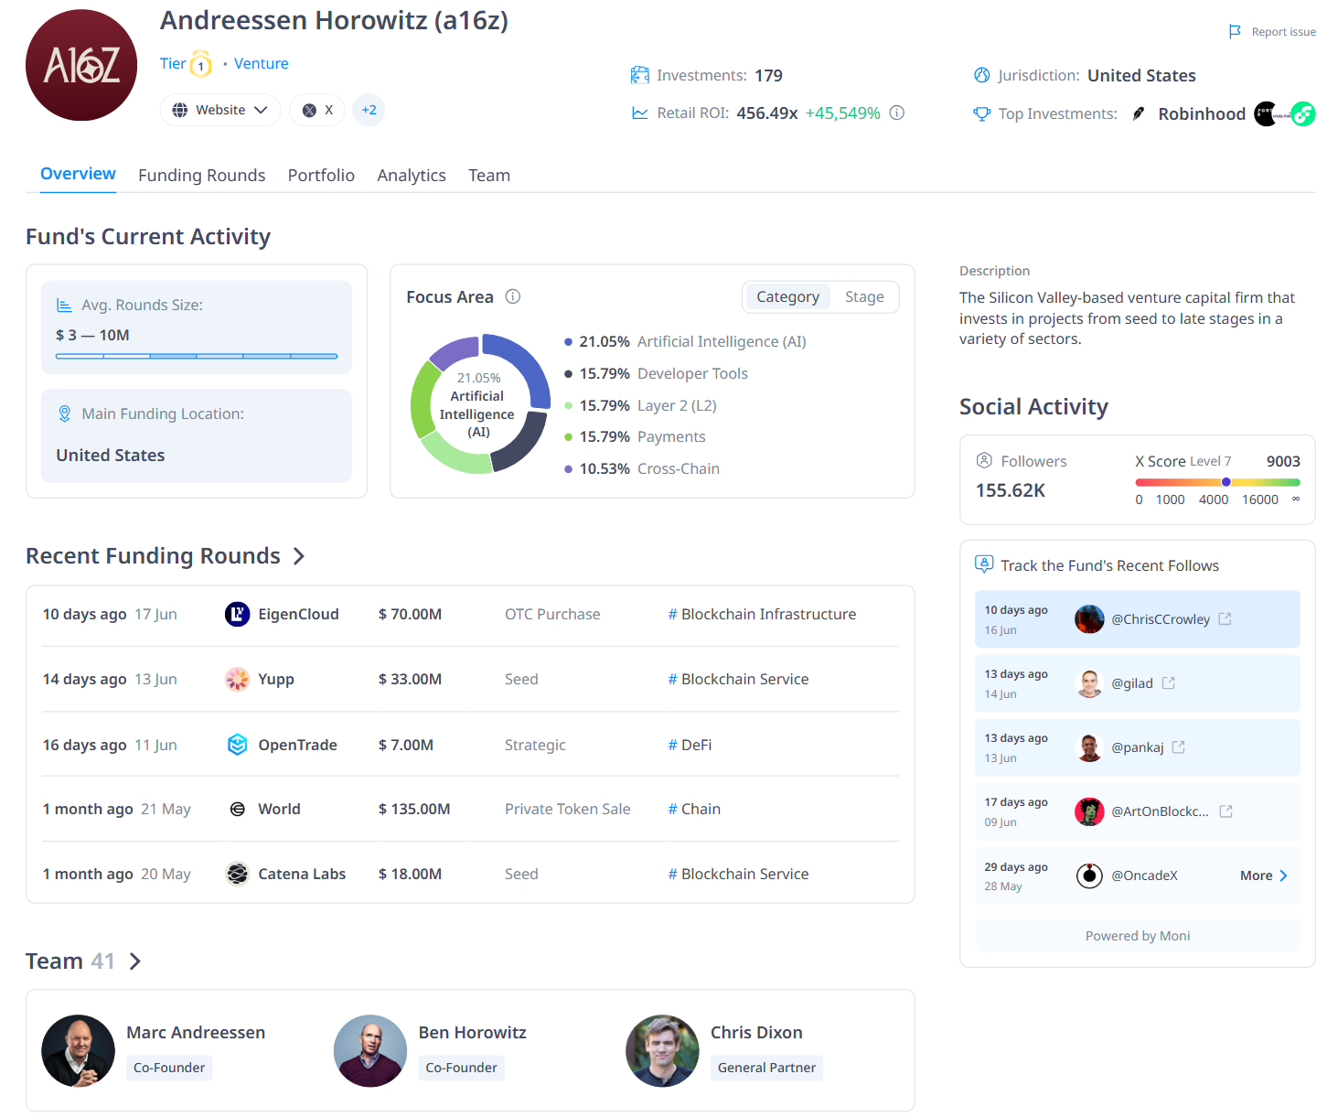
Task: Click the Main Funding Location pin icon
Action: point(64,414)
